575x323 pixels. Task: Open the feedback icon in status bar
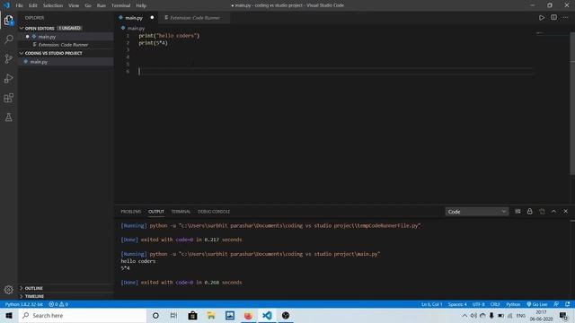pos(556,304)
